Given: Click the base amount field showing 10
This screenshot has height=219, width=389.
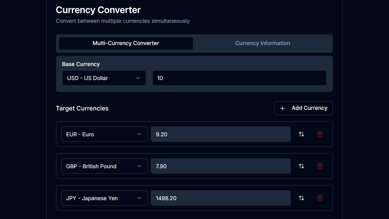Looking at the screenshot, I should point(239,78).
